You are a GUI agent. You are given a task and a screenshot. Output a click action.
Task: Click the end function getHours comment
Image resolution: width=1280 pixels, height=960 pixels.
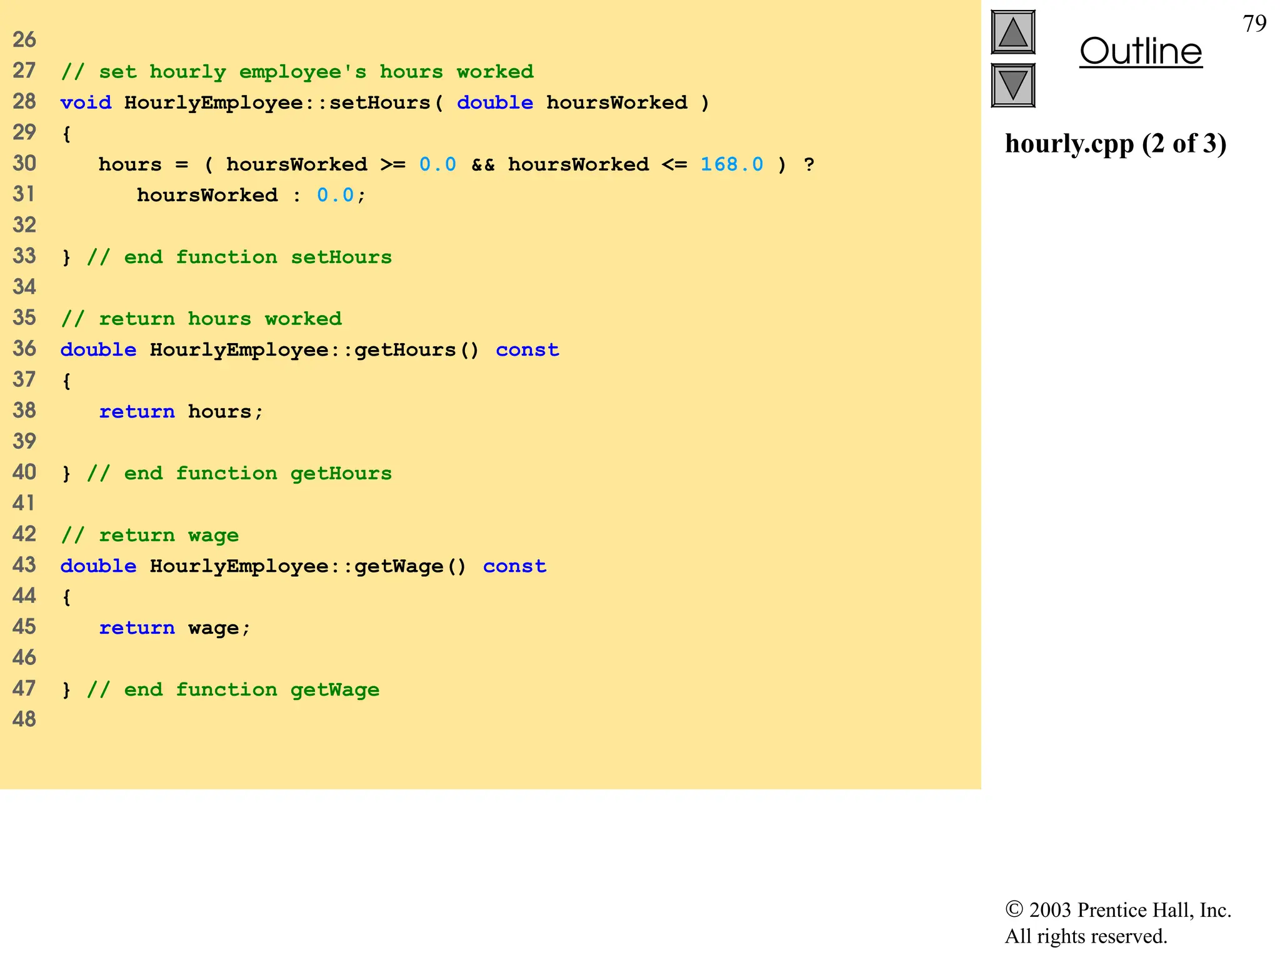(x=239, y=474)
